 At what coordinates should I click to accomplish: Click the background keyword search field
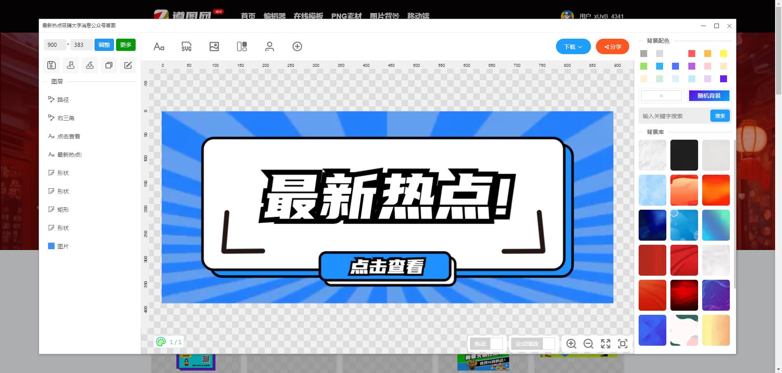[x=674, y=116]
